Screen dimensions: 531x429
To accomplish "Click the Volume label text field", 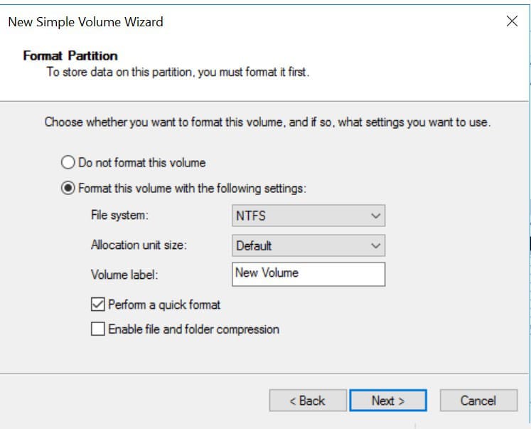I will point(309,273).
